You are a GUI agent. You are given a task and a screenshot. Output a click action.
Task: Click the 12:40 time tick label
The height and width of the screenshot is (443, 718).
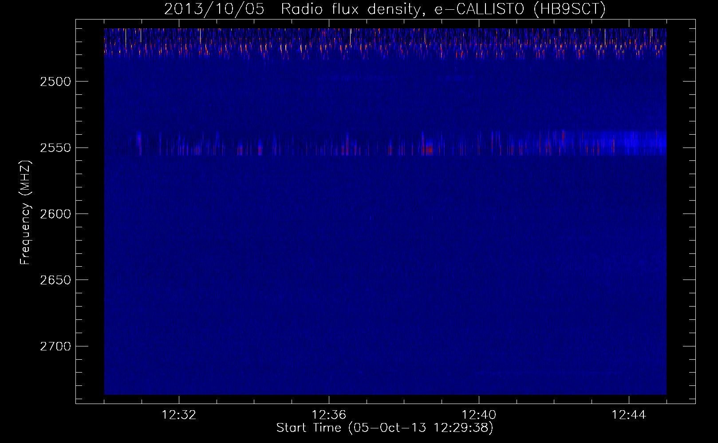[479, 415]
